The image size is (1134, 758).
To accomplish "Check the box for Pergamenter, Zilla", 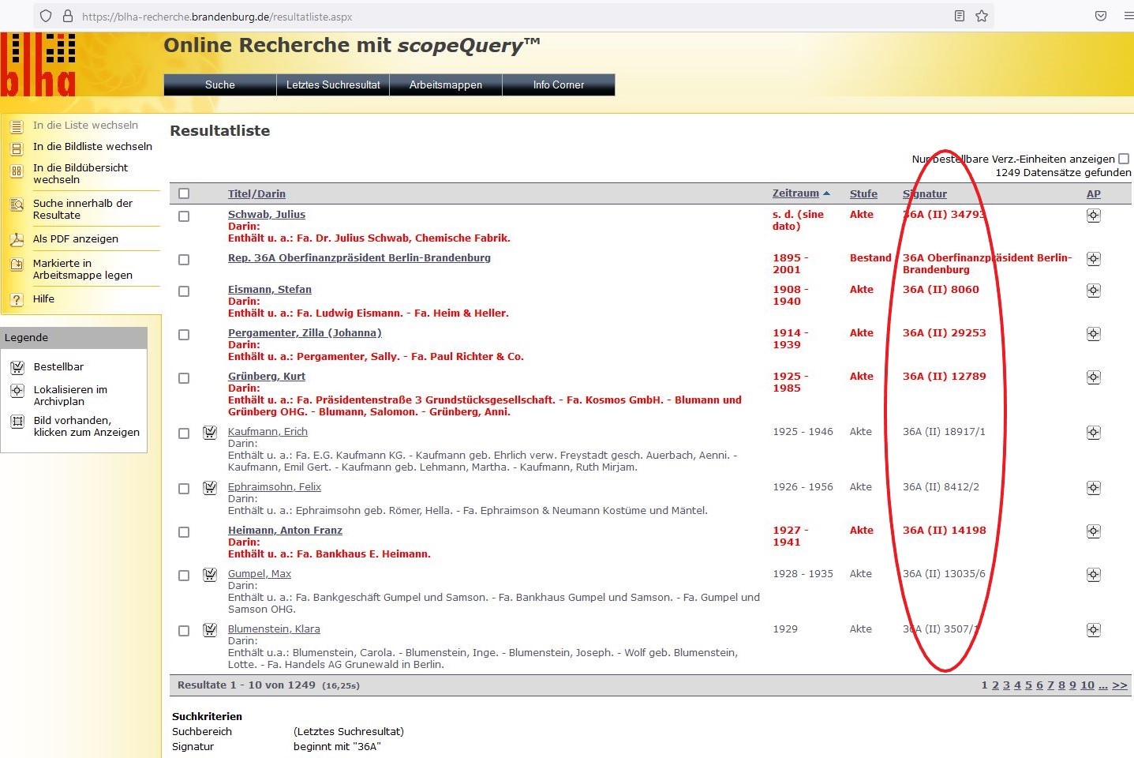I will coord(184,335).
